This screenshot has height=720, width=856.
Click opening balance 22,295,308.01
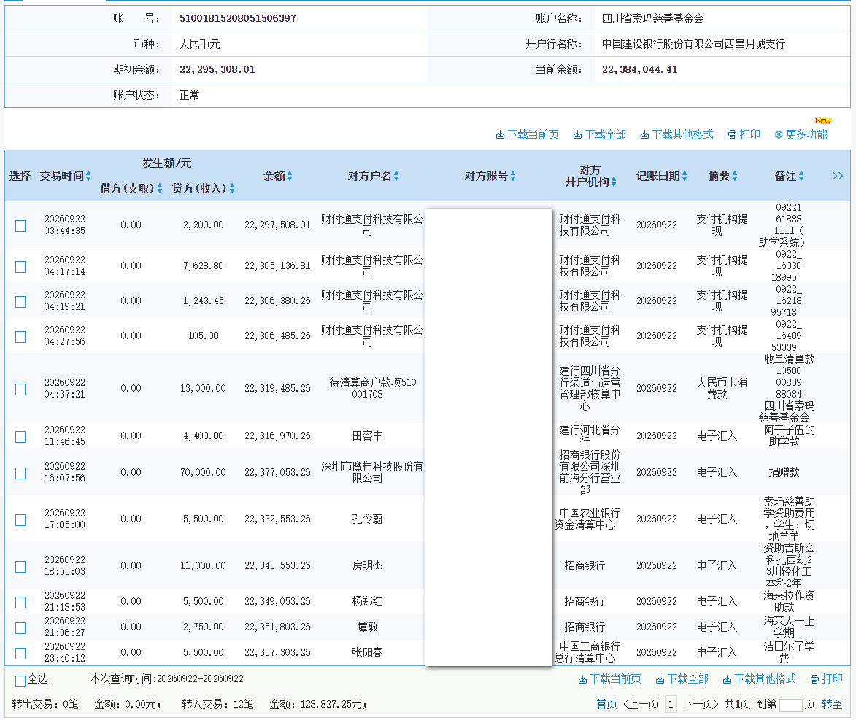point(217,69)
